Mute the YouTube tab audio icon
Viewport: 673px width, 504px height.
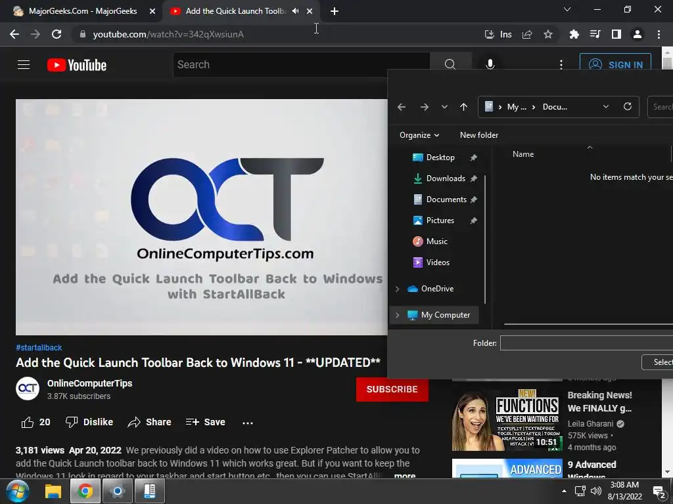click(x=296, y=10)
